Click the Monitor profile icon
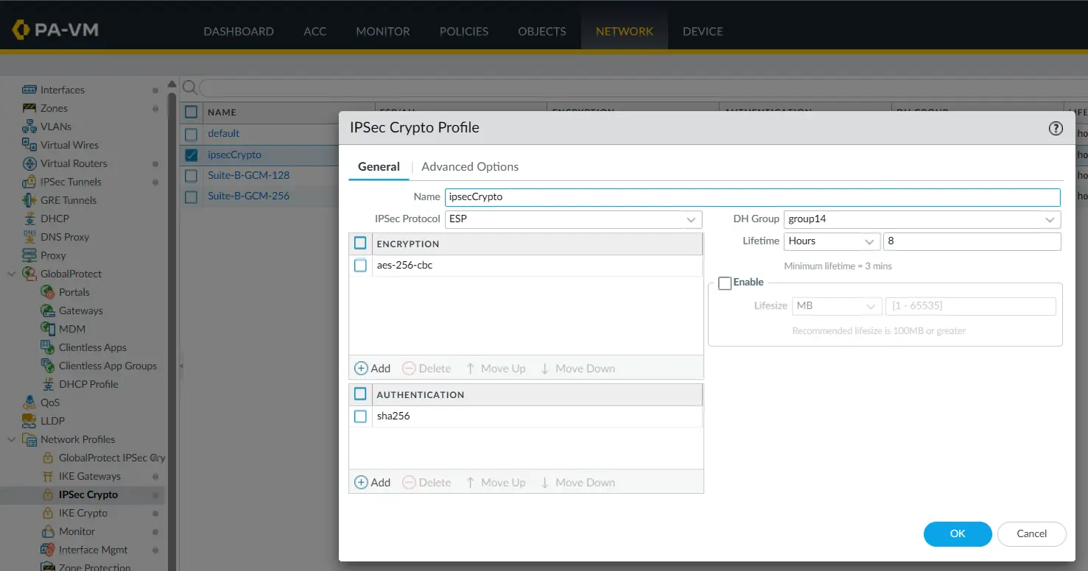The image size is (1088, 571). [48, 531]
